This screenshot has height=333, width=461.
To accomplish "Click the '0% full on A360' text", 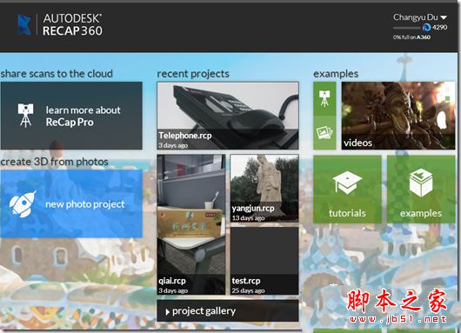I will click(x=411, y=37).
